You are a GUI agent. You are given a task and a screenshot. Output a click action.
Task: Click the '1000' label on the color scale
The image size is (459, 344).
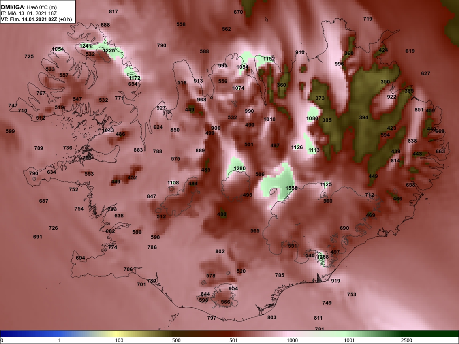coord(292,340)
